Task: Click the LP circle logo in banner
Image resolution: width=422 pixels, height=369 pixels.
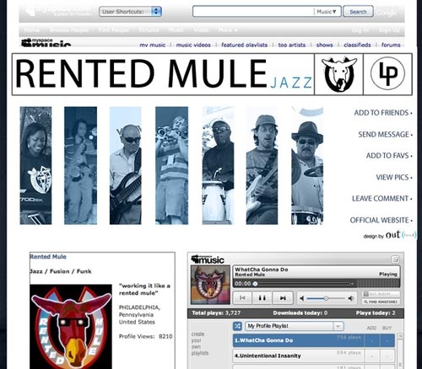Action: 387,73
